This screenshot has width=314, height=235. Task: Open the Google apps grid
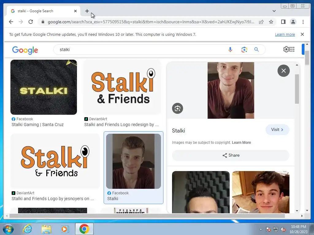point(292,49)
